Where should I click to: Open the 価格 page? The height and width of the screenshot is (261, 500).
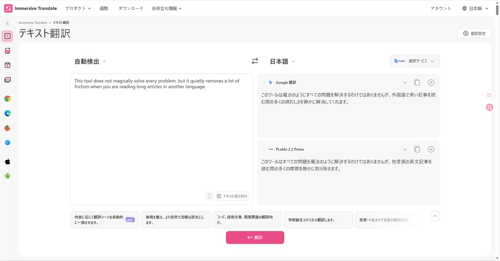pyautogui.click(x=104, y=8)
